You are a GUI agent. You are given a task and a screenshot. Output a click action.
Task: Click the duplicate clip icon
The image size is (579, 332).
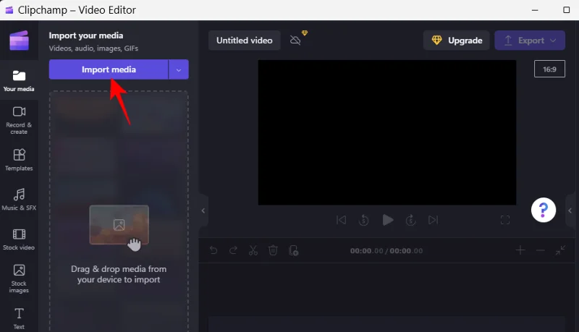tap(294, 250)
